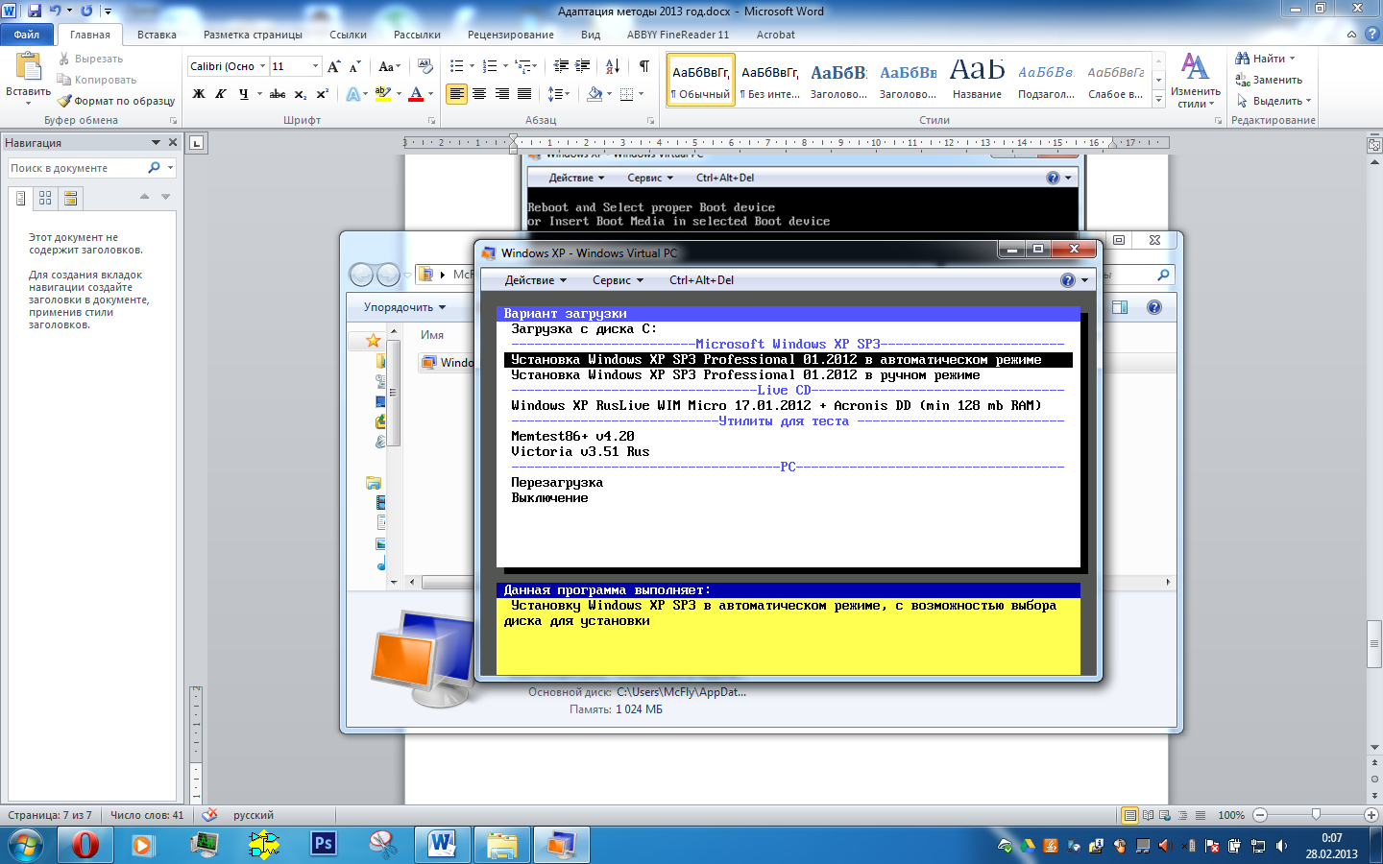Click help icon in Windows Virtual PC toolbar
This screenshot has width=1383, height=864.
coord(1068,280)
